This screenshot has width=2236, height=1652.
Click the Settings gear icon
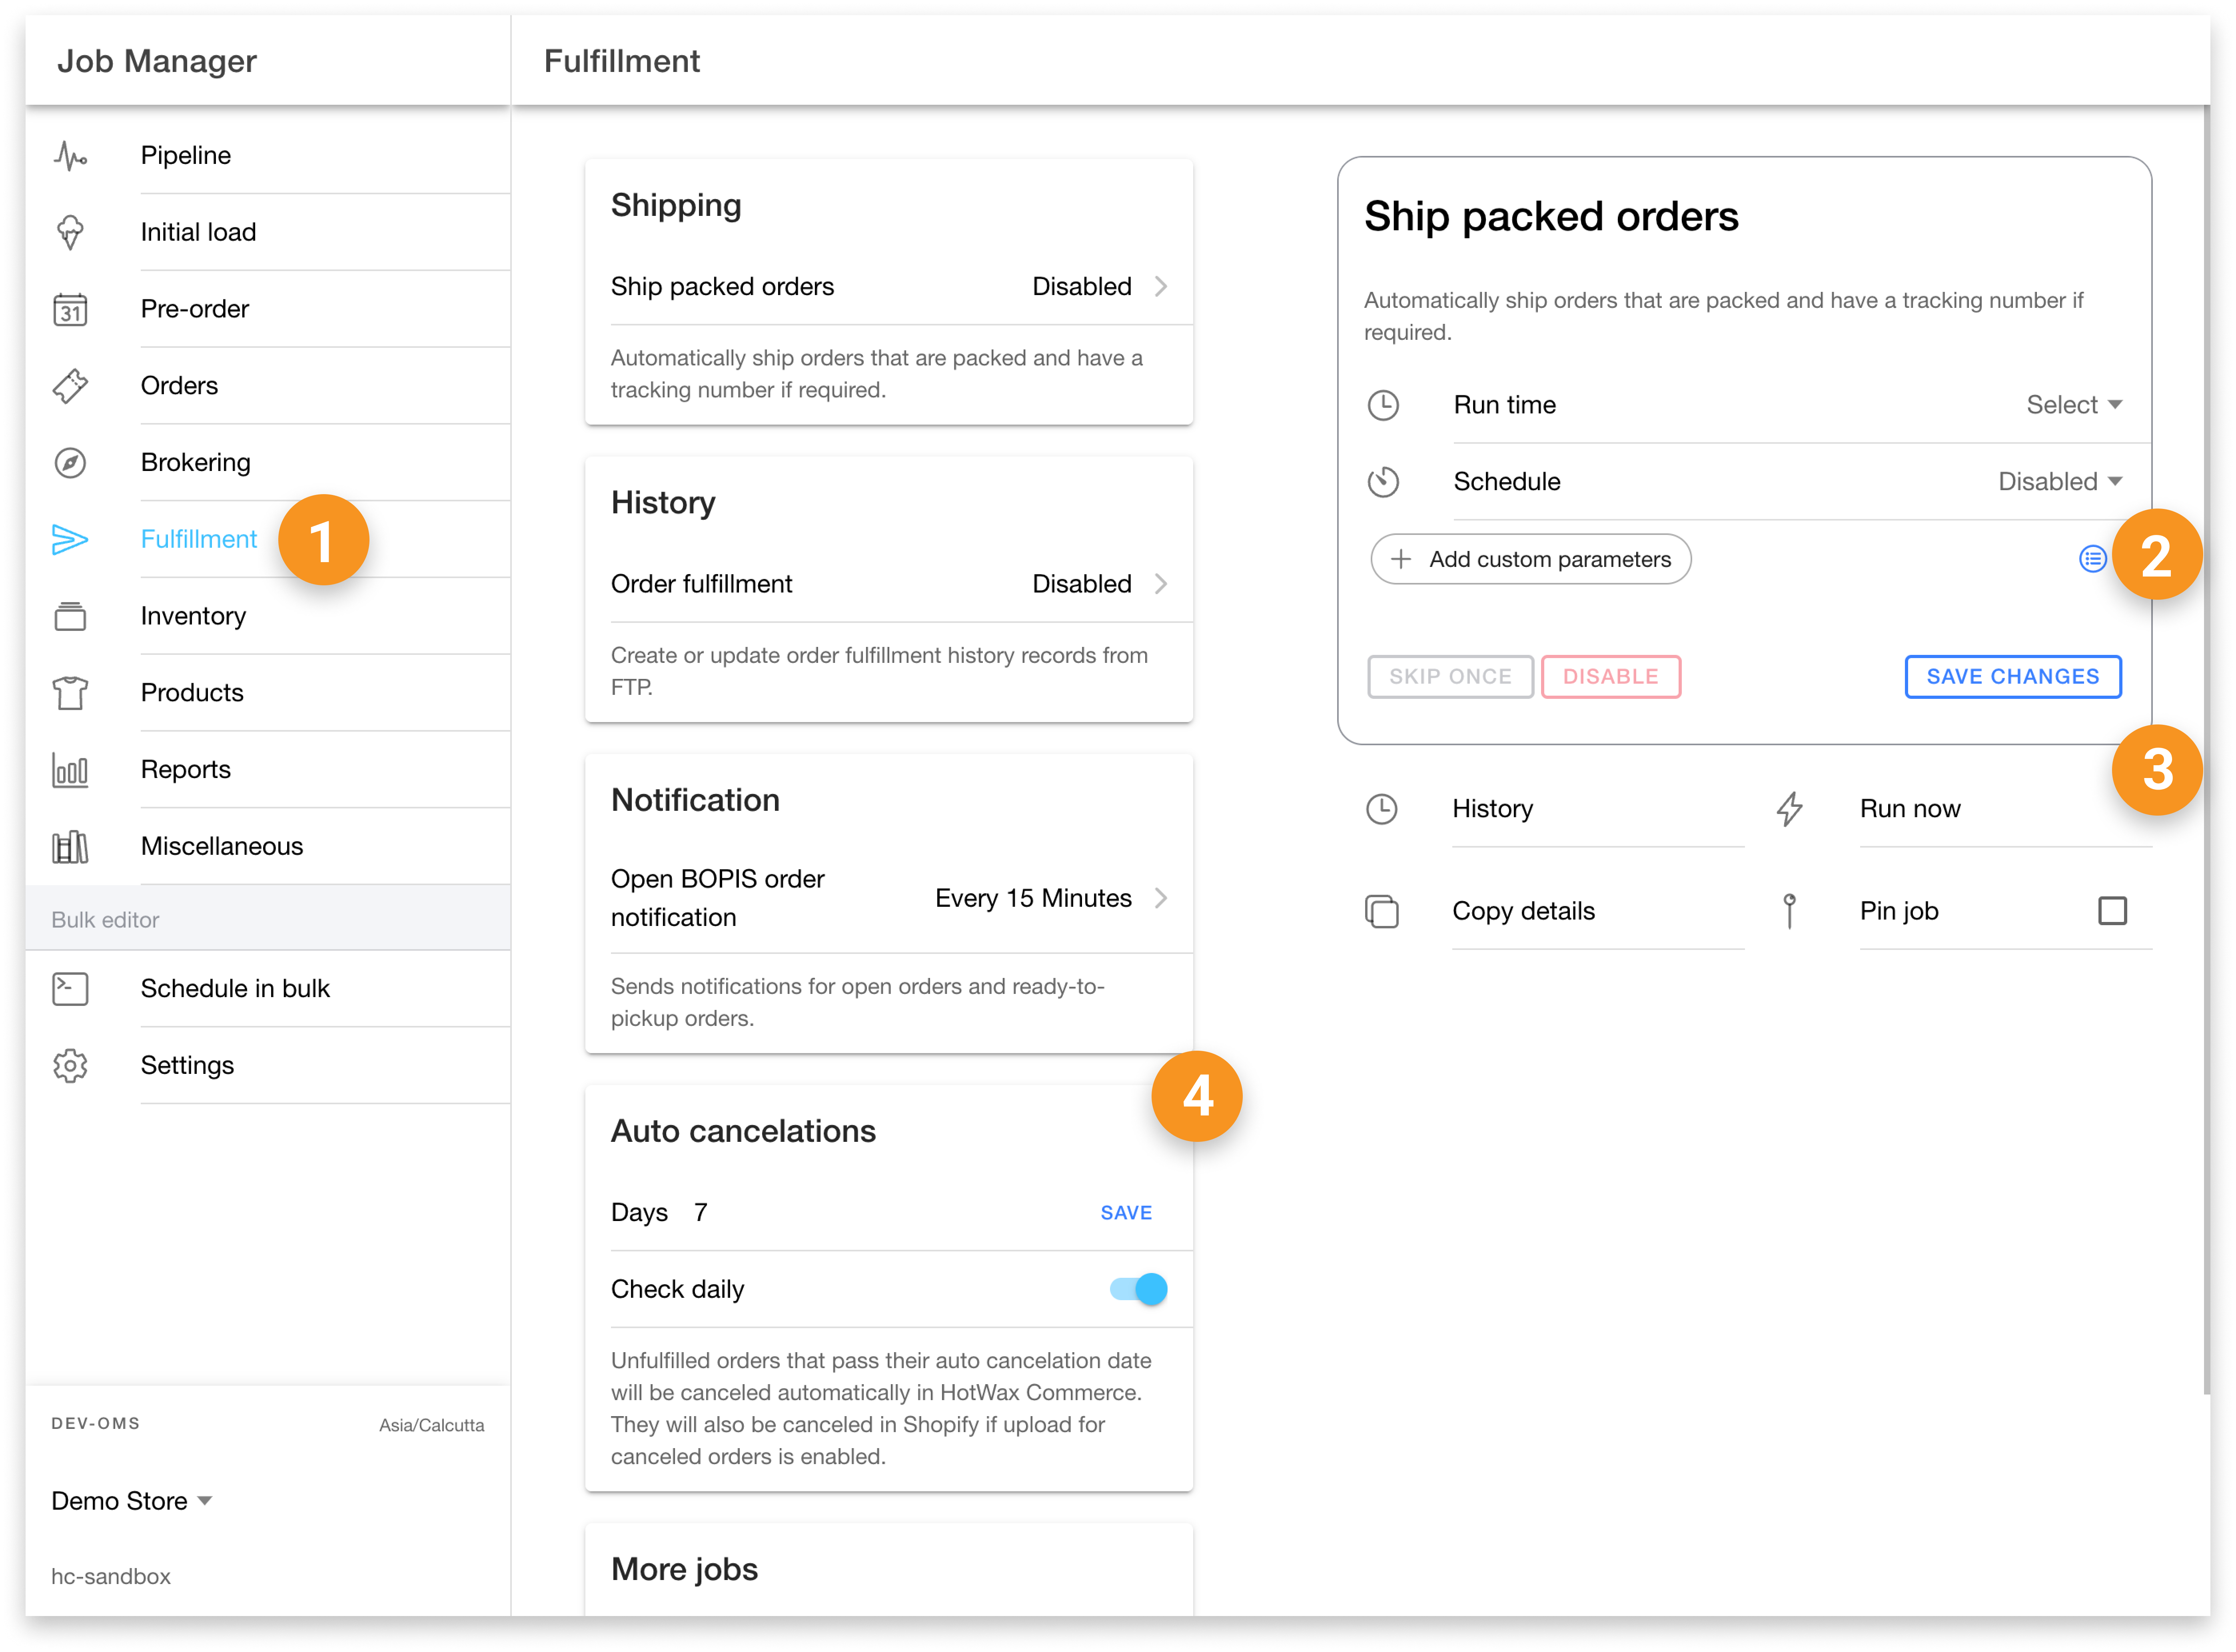[x=70, y=1066]
